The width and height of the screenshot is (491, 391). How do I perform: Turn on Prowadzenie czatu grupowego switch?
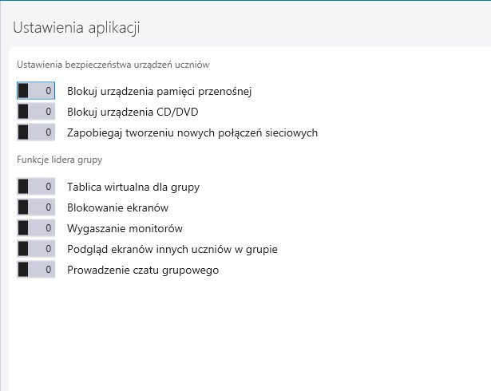pos(36,270)
